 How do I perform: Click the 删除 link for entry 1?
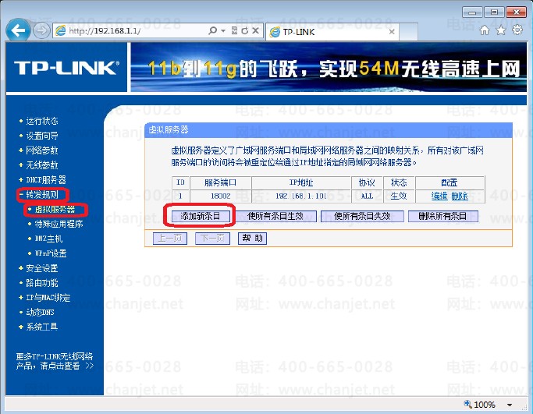point(459,196)
